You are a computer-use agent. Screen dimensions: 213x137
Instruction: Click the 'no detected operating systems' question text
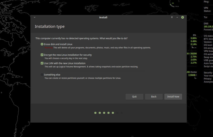[81, 38]
